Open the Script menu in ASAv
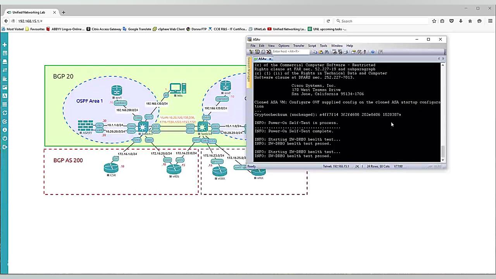Viewport: 496px width, 279px height. click(x=312, y=46)
